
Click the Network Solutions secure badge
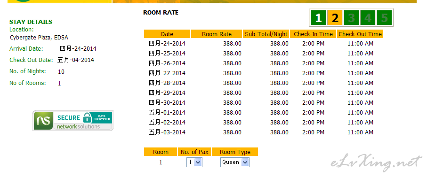coord(73,121)
